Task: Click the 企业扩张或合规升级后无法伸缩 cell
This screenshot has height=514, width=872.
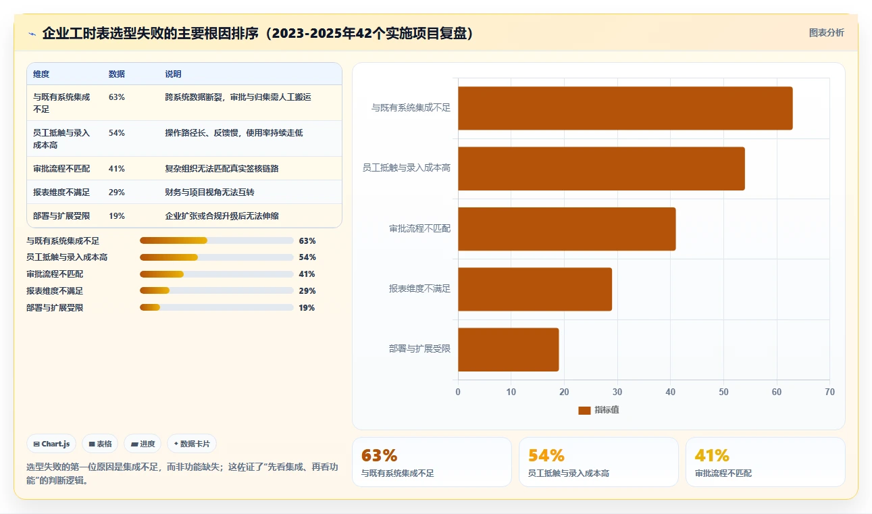Action: coord(222,216)
